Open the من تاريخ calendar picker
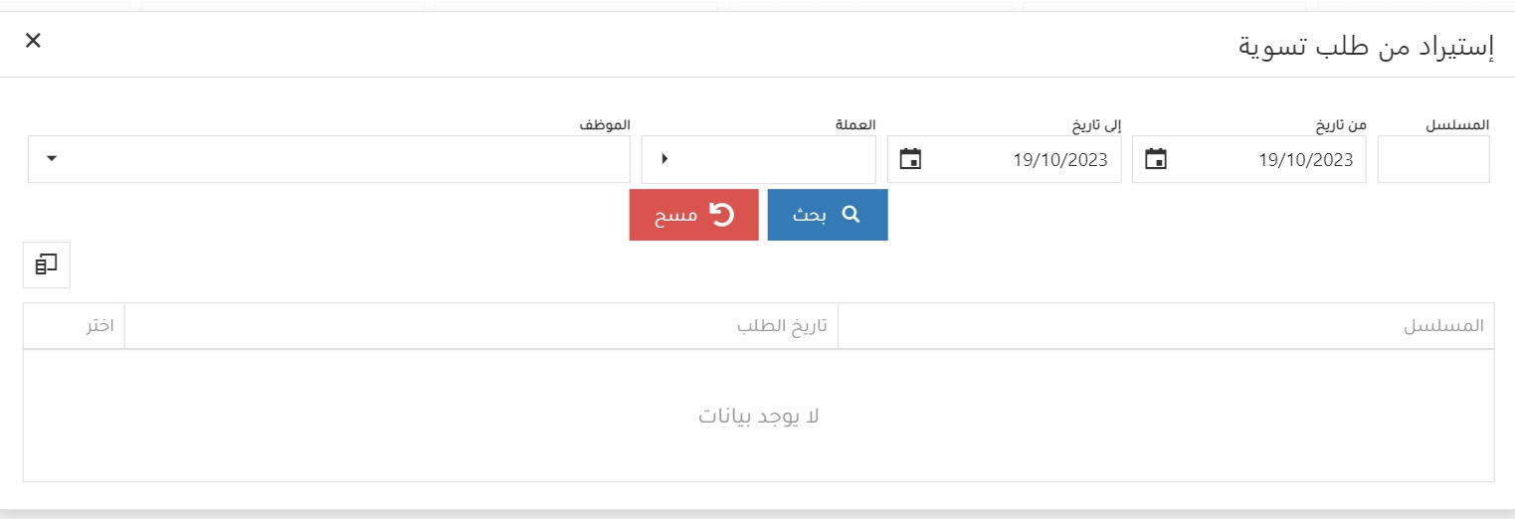Viewport: 1515px width, 519px height. point(1155,159)
